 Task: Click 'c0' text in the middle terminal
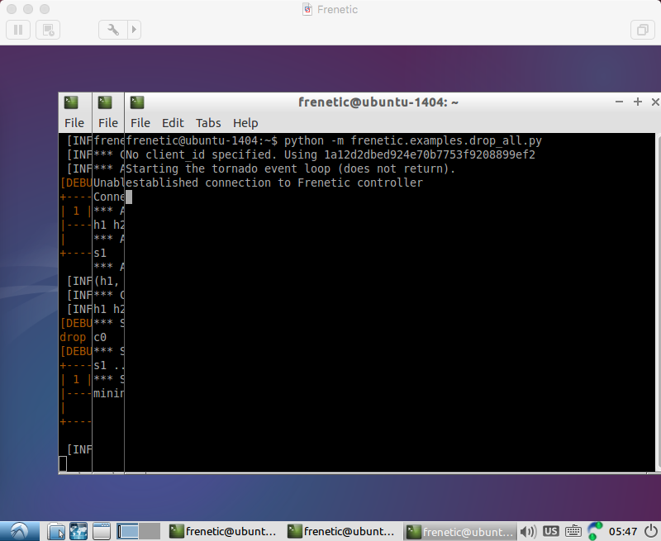click(100, 338)
